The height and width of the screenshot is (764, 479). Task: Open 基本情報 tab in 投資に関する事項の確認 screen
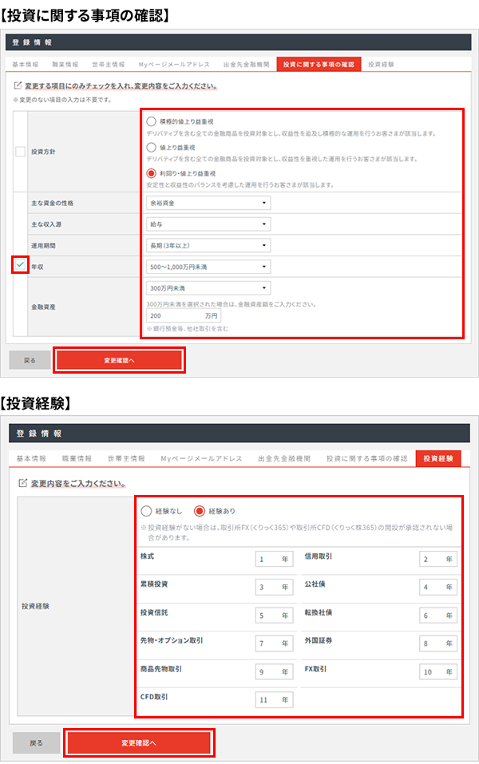(26, 65)
